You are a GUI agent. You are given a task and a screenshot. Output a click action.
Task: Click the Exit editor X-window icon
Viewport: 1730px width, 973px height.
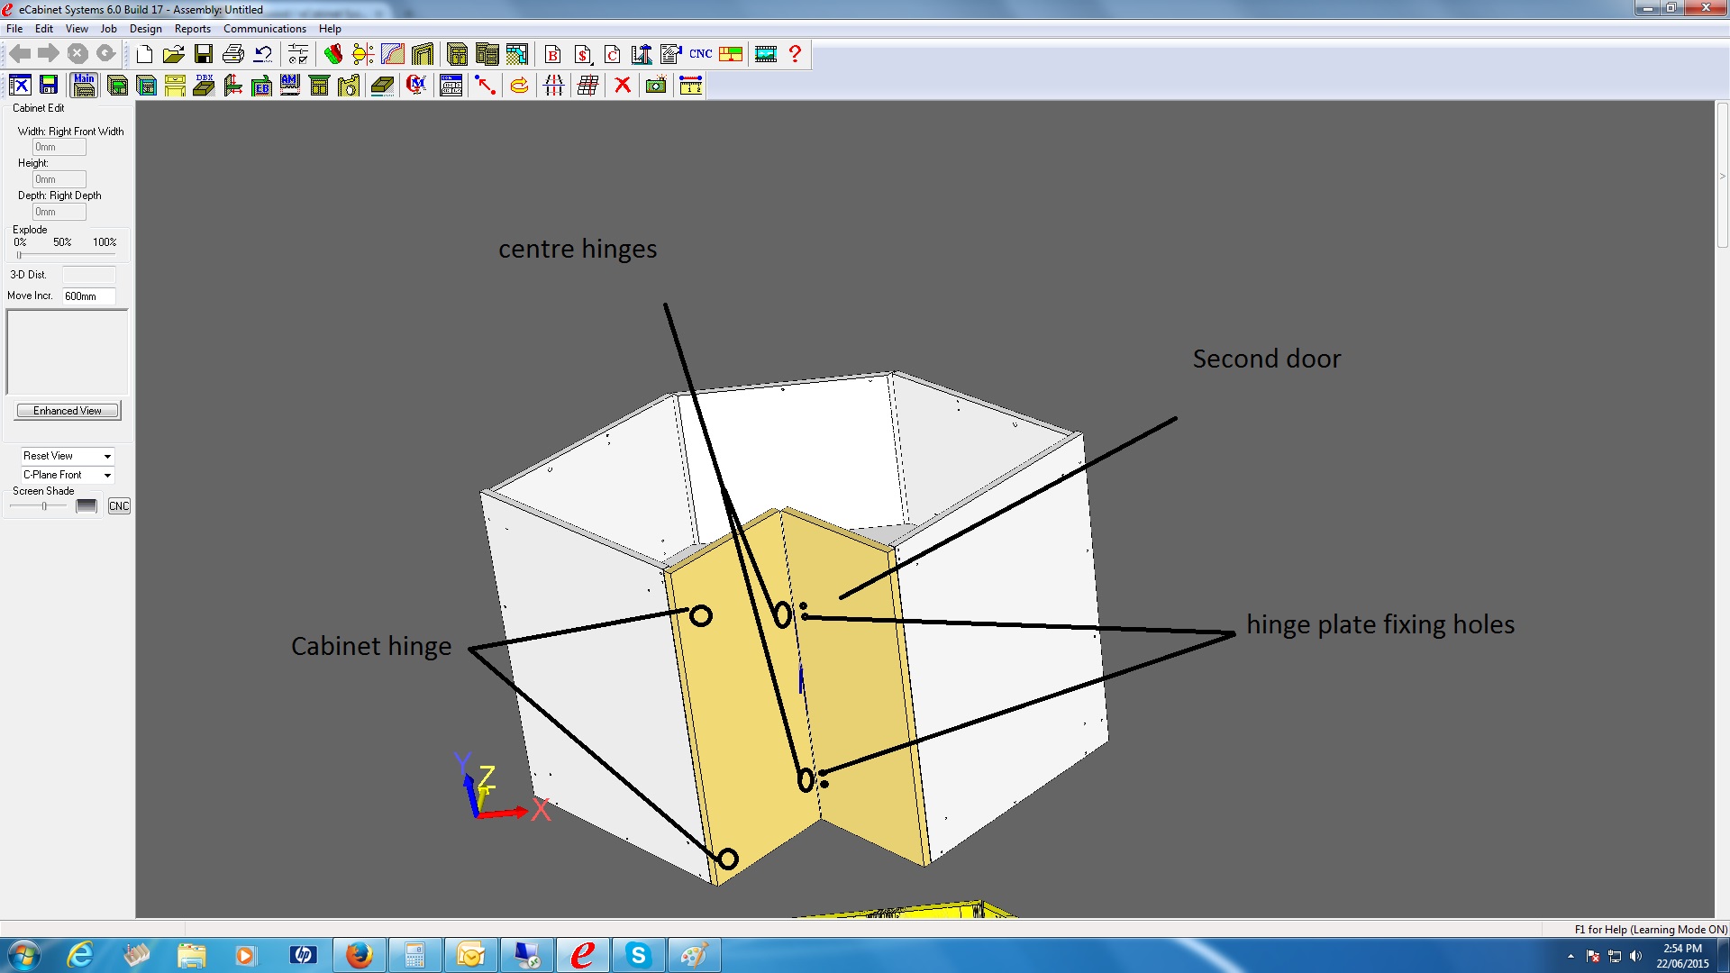pyautogui.click(x=20, y=86)
